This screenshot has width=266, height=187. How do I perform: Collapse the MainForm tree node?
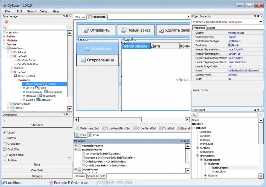point(4,48)
